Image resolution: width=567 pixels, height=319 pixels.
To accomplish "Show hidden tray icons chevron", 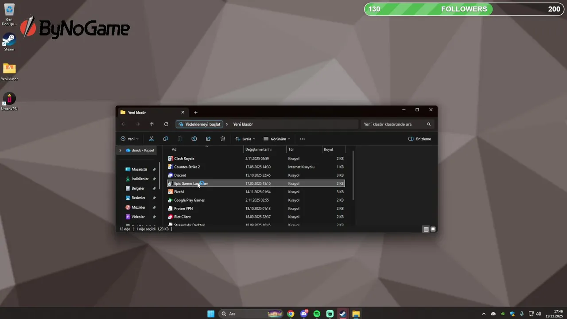I will click(484, 314).
